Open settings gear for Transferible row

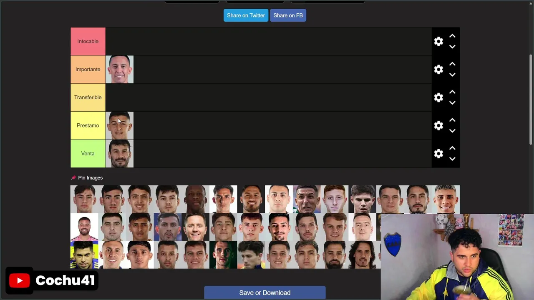(x=438, y=97)
